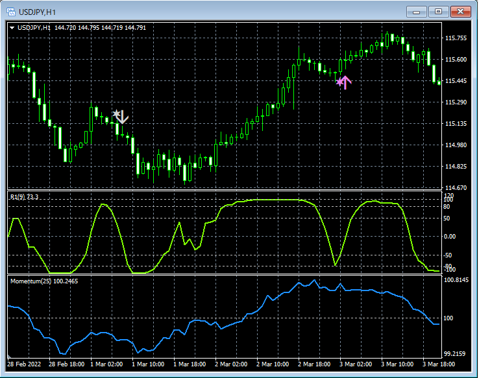Screen dimensions: 479x378
Task: Expand the triangle menu beside USDJPY,H1
Action: (12, 28)
